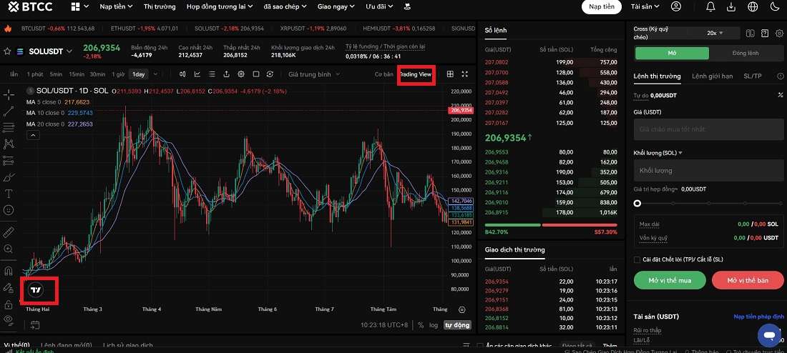Add SOLUSDT to favorites star
The height and width of the screenshot is (353, 787).
click(x=7, y=51)
